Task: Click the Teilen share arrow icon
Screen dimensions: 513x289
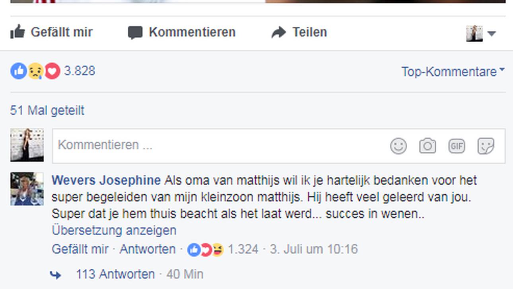Action: (x=279, y=32)
